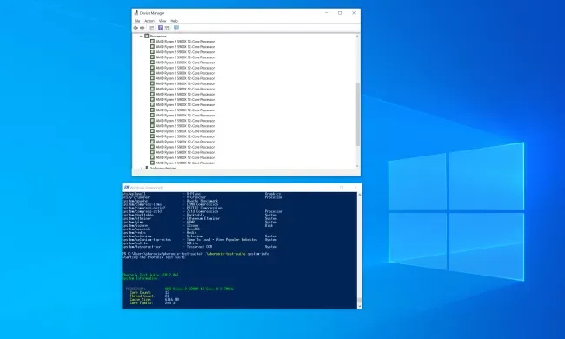The image size is (565, 339).
Task: Click the Back arrow in Device Manager toolbar
Action: [136, 28]
